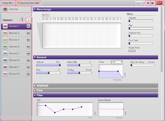This screenshot has height=121, width=165.
Task: Click the arrow button beside Element
Action: (x=29, y=20)
